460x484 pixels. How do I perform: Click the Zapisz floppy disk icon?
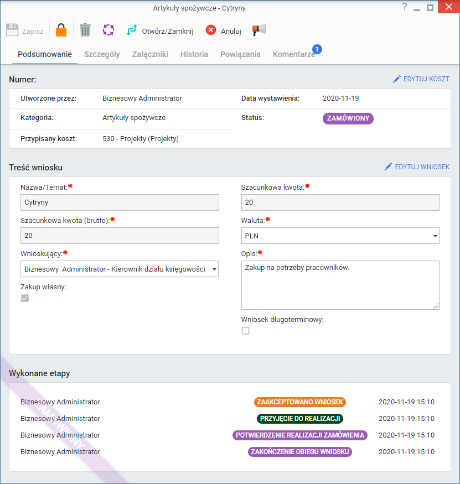point(12,30)
